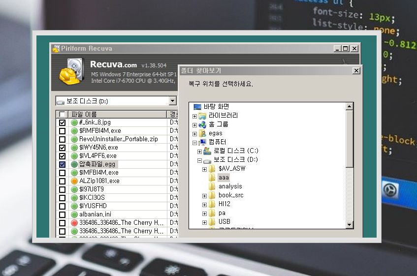This screenshot has width=417, height=276.
Task: Click the Recuva.com heading link
Action: (x=113, y=64)
